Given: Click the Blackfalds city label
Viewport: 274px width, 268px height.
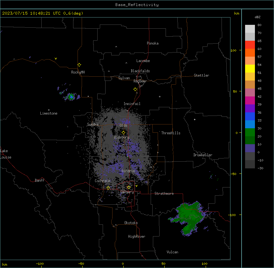Looking at the screenshot, I should tap(140, 71).
